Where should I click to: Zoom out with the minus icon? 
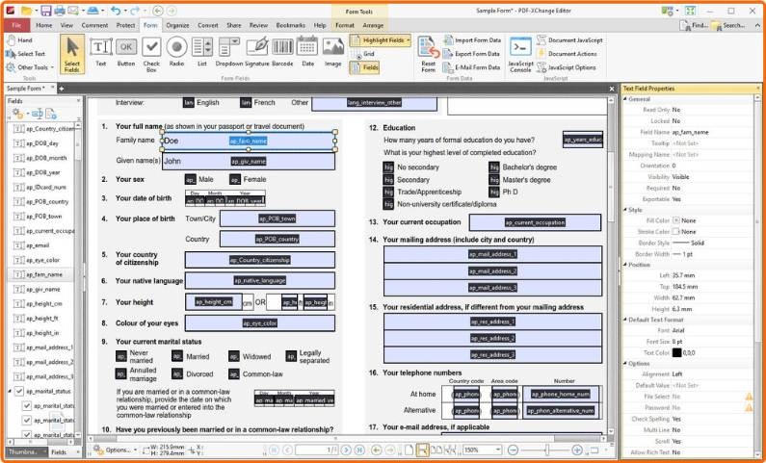pos(513,450)
